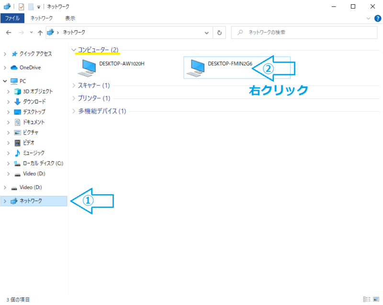Viewport: 383px width, 305px height.
Task: Expand the OneDrive tree node
Action: point(5,68)
